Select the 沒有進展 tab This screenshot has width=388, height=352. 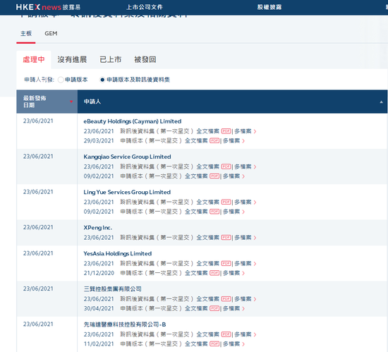tap(72, 60)
